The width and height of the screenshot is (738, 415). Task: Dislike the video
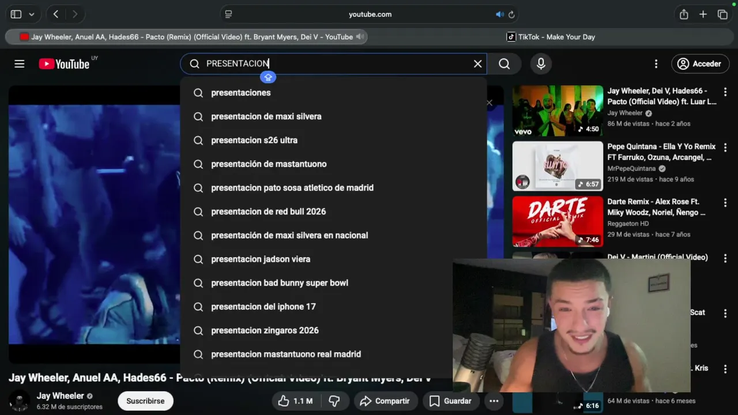334,401
